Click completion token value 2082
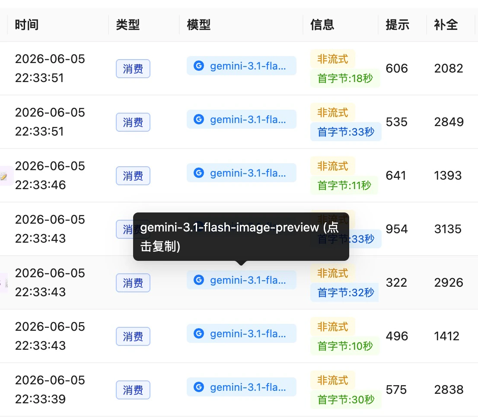The width and height of the screenshot is (478, 418). (449, 69)
